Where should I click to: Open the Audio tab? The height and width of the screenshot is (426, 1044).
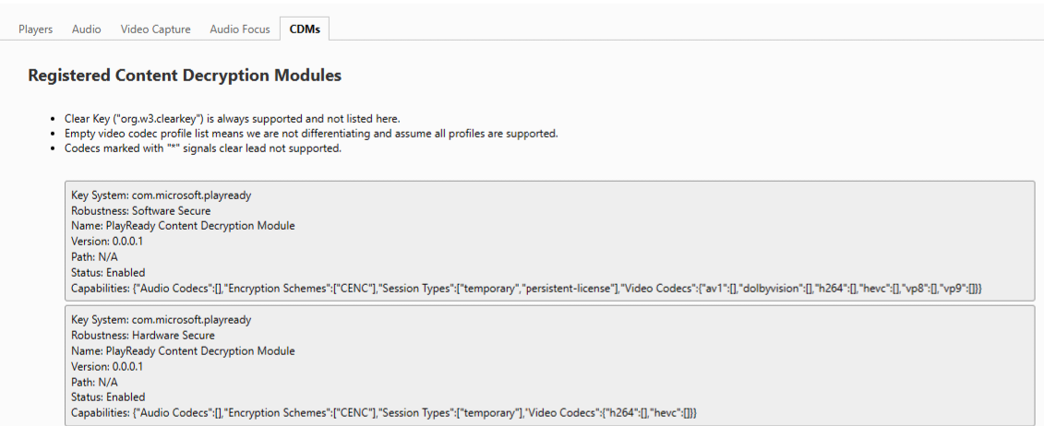tap(87, 30)
